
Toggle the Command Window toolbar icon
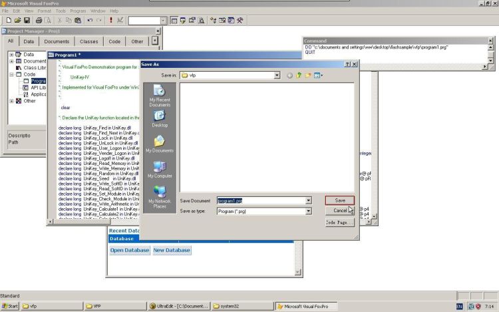pos(174,21)
